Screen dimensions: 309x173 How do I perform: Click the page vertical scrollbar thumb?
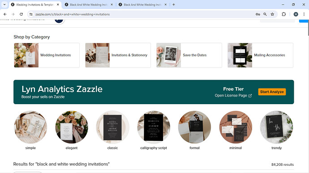click(308, 28)
